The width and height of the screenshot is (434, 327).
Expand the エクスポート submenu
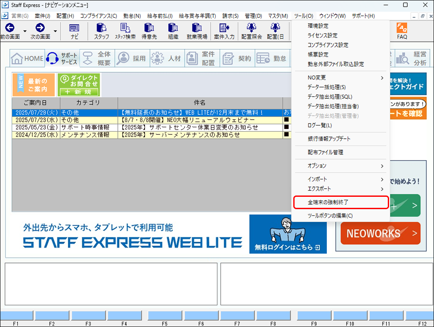[x=340, y=189]
